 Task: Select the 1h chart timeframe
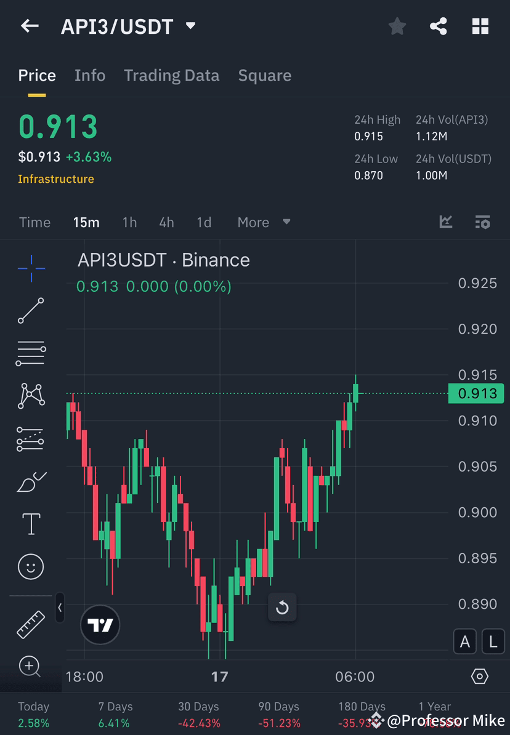click(x=129, y=222)
